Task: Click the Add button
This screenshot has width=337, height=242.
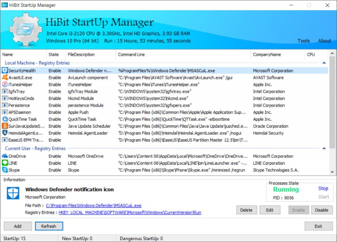Action: point(18,226)
